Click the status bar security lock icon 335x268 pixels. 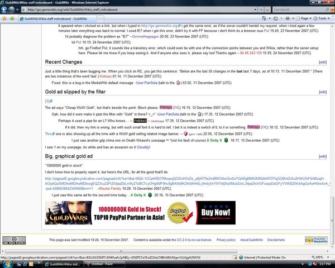[x=235, y=257]
